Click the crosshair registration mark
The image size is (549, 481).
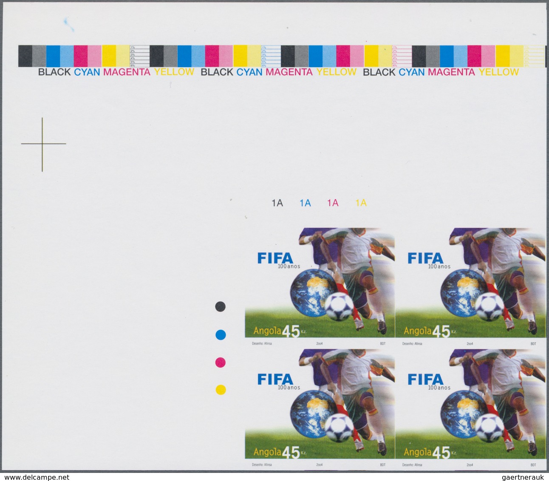(43, 144)
